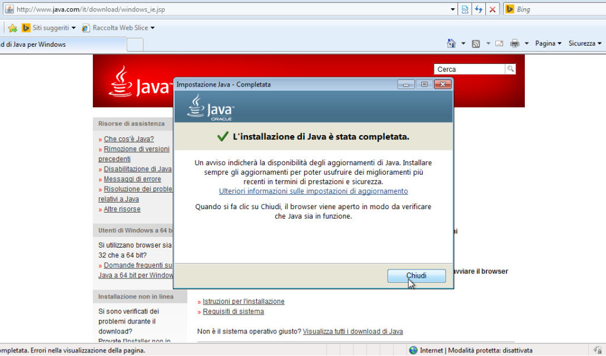
Task: Click the Home page icon
Action: pos(451,43)
